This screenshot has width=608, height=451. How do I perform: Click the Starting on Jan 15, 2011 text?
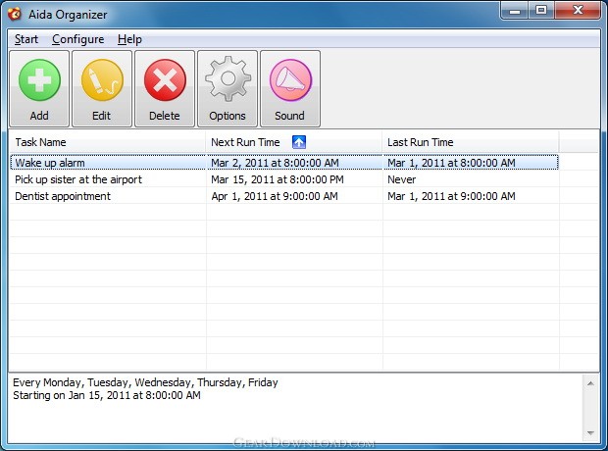click(x=107, y=395)
